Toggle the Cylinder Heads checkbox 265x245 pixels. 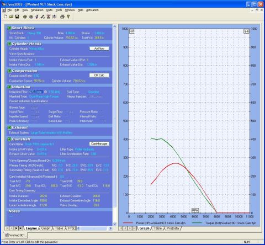click(9, 44)
